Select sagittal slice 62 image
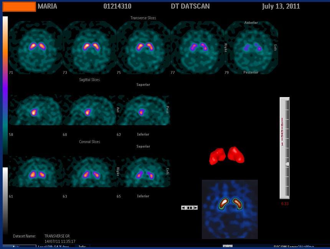 (x=144, y=110)
